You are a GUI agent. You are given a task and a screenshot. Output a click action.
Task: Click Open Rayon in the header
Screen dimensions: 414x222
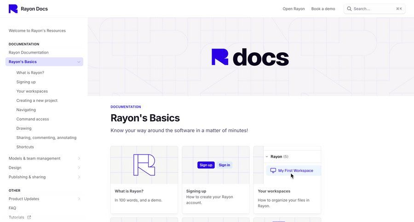pos(293,9)
